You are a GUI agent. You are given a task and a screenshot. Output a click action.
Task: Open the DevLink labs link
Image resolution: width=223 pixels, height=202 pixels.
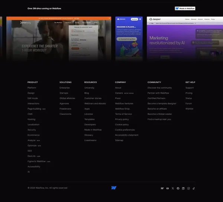tap(32, 156)
